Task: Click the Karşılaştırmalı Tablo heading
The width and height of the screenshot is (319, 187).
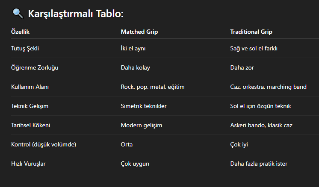Action: [x=76, y=14]
